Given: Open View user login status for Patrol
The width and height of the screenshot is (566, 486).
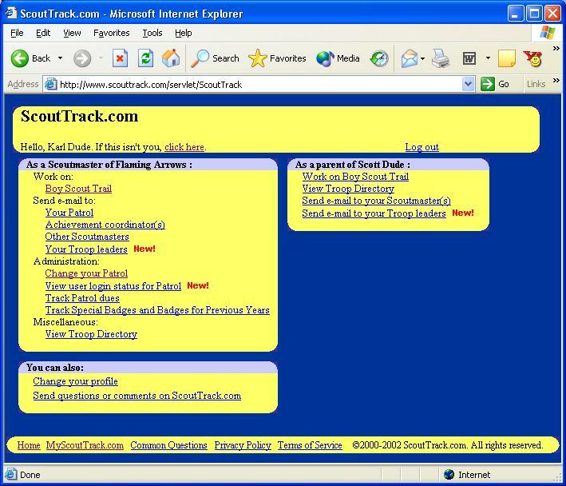Looking at the screenshot, I should coord(113,286).
